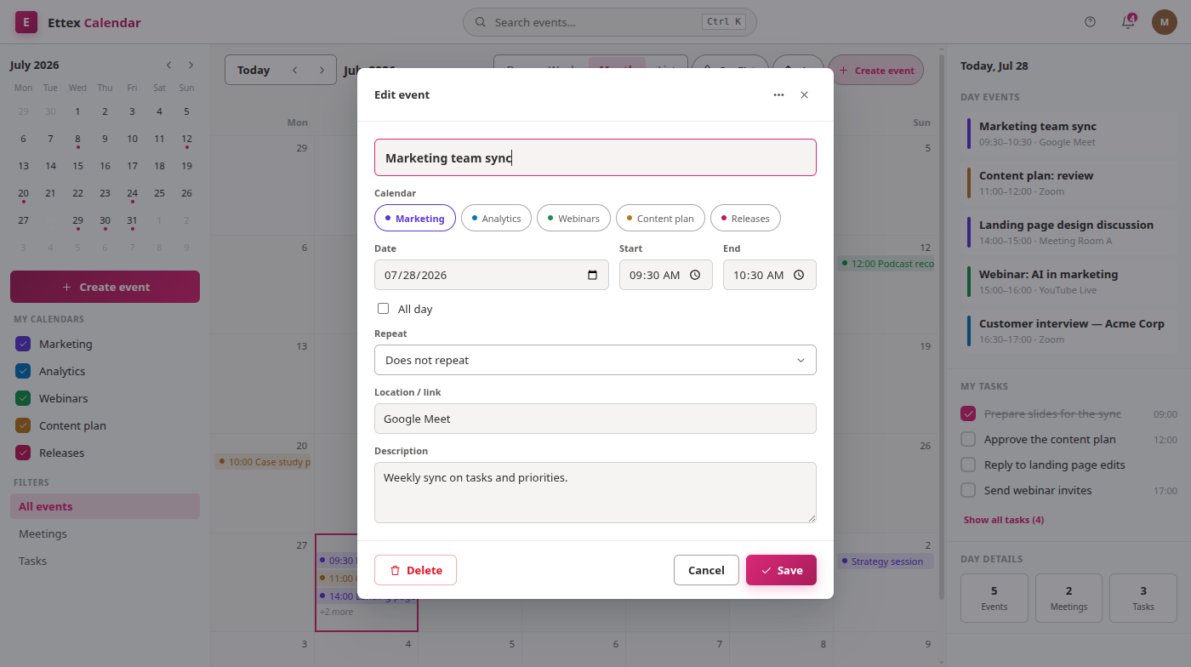Open the date picker calendar icon

593,276
